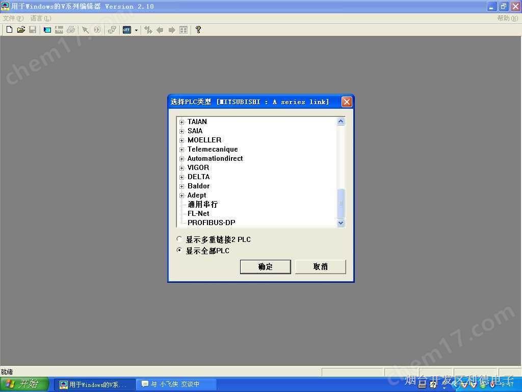Viewport: 522px width, 392px height.
Task: Select the SAIA label
Action: click(x=195, y=131)
